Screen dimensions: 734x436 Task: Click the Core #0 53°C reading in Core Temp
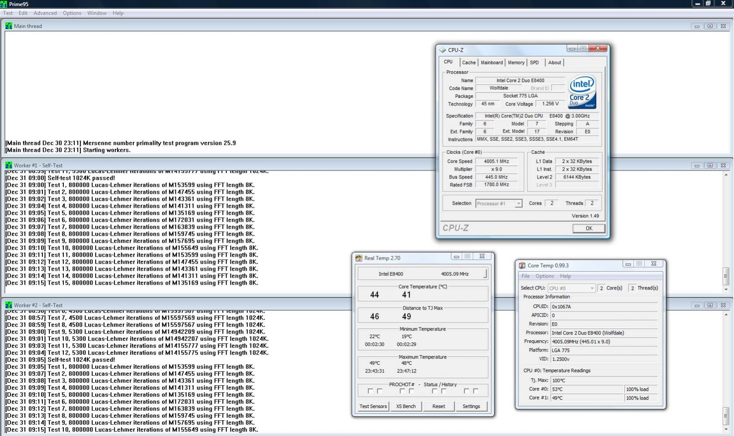pyautogui.click(x=587, y=389)
